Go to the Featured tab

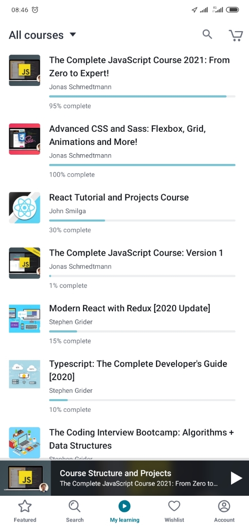25,511
